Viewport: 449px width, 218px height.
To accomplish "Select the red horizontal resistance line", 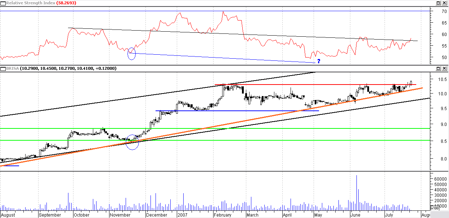I will (315, 85).
